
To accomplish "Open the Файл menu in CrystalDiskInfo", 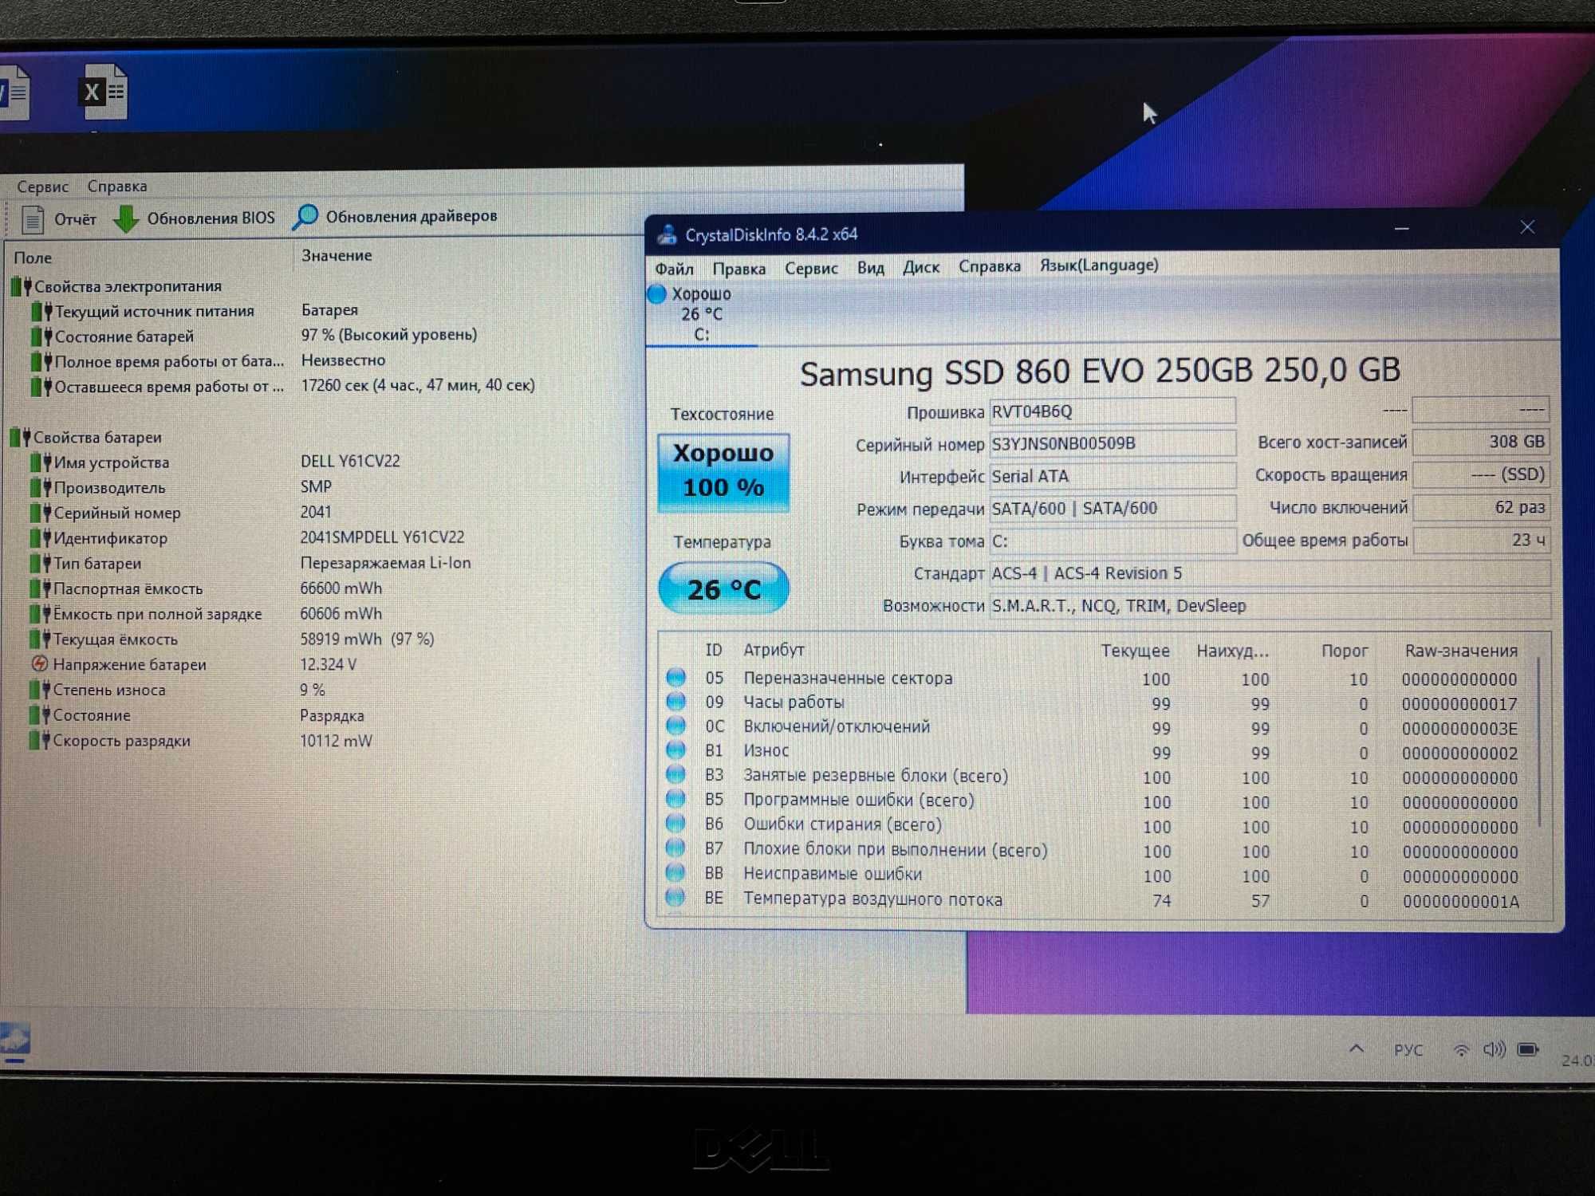I will point(674,269).
